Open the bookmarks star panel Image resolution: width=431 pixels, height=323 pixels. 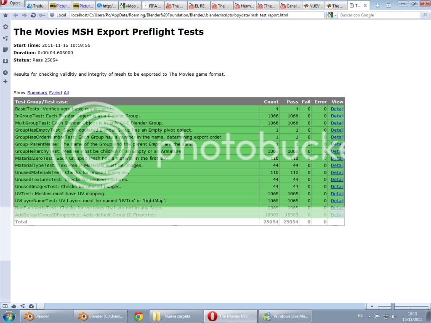point(5,16)
